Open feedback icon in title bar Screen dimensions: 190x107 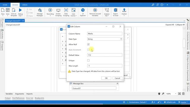pyautogui.click(x=158, y=5)
